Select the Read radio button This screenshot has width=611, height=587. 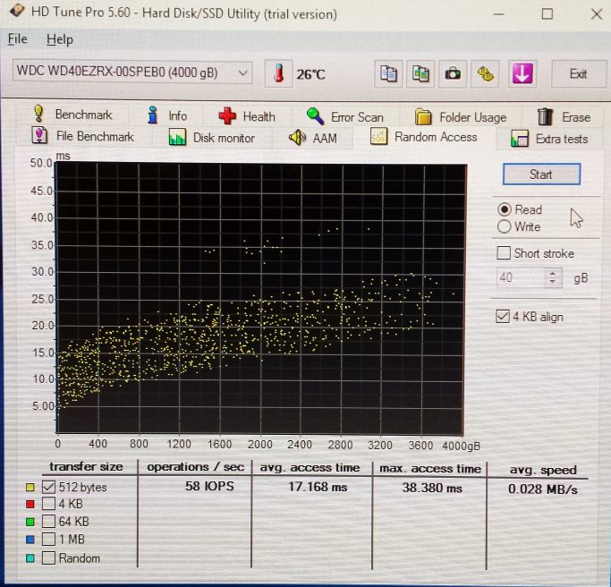[505, 209]
